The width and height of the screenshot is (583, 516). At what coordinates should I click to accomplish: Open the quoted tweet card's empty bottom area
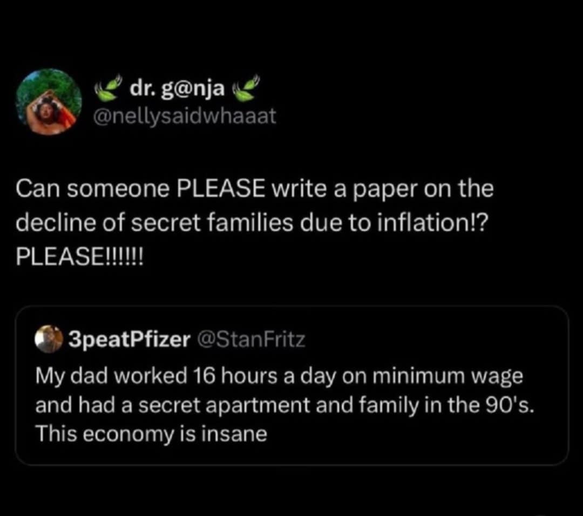pyautogui.click(x=291, y=452)
